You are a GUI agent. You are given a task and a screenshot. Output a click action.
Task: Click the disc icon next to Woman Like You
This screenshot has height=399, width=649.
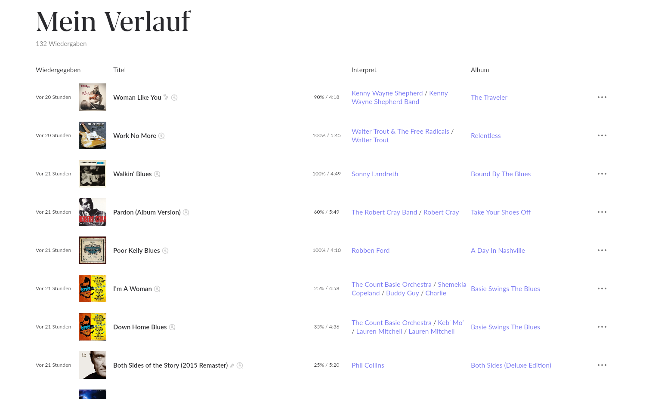174,98
